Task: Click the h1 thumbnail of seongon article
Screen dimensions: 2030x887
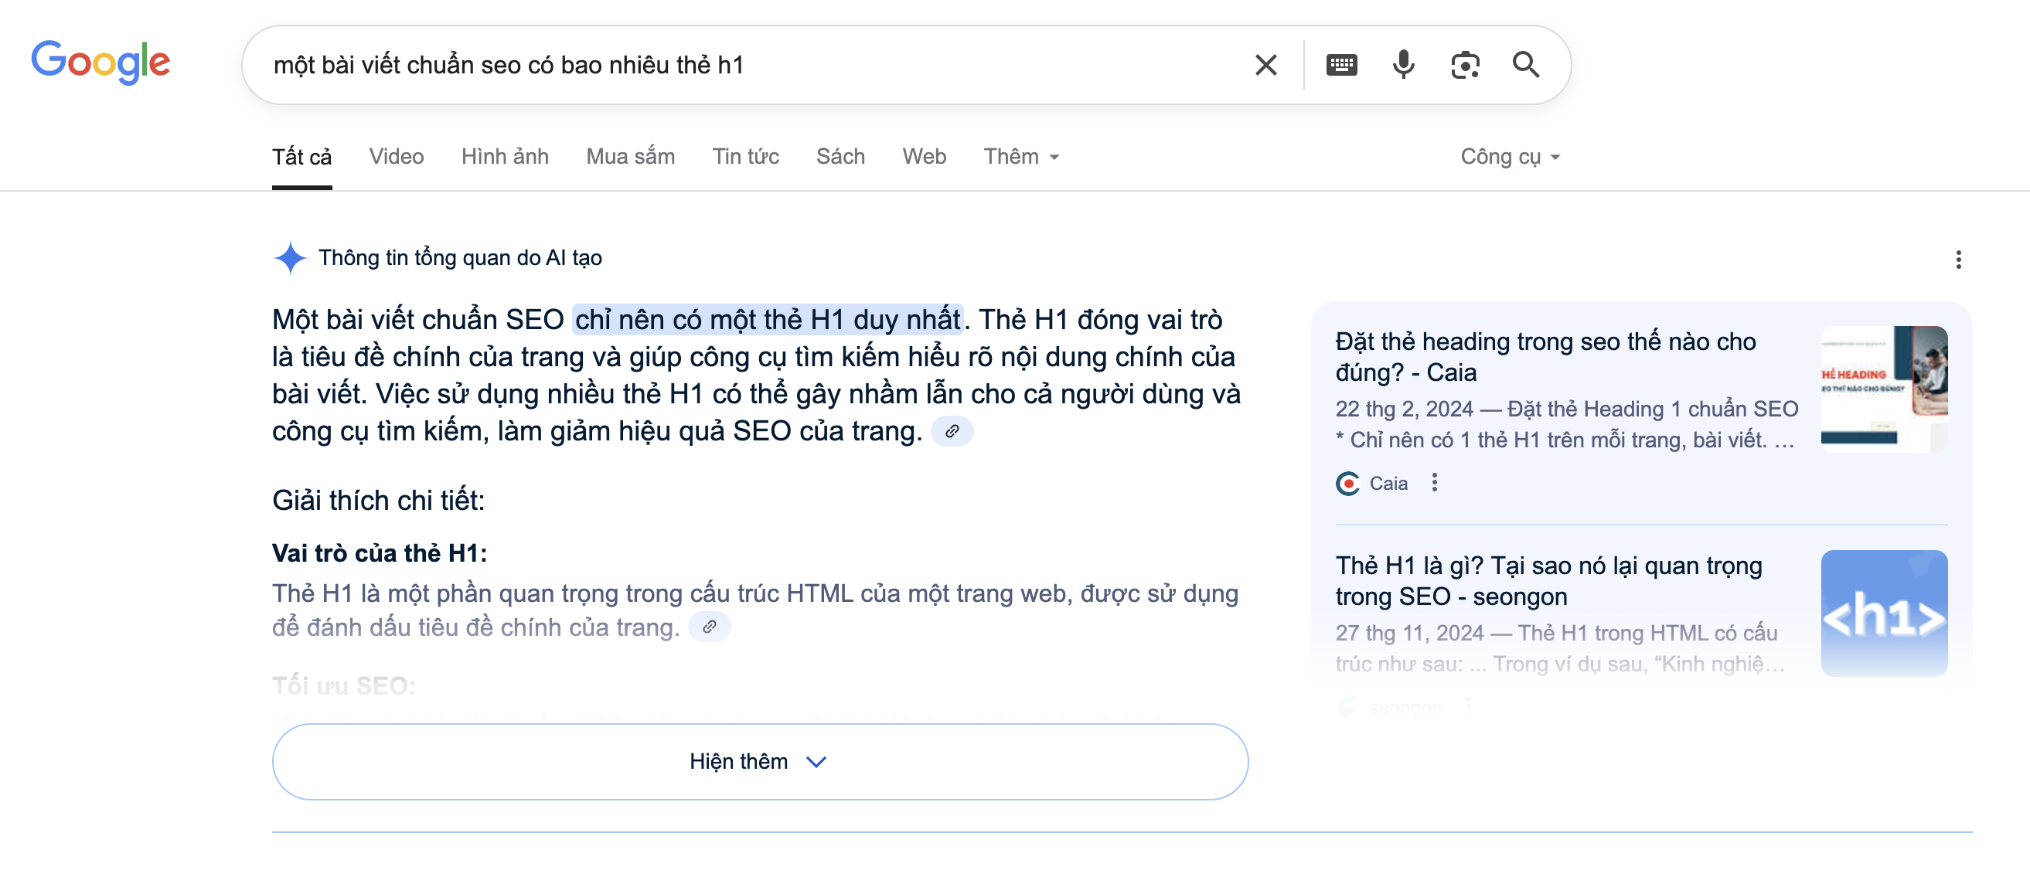Action: click(x=1883, y=613)
